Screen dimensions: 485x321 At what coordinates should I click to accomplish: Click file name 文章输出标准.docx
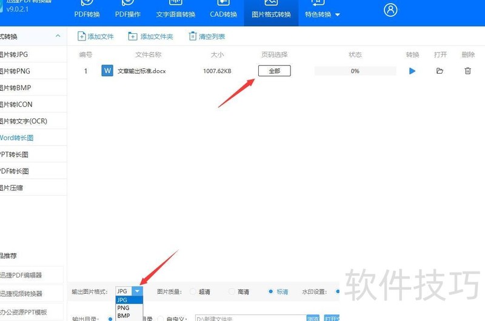[x=142, y=71]
